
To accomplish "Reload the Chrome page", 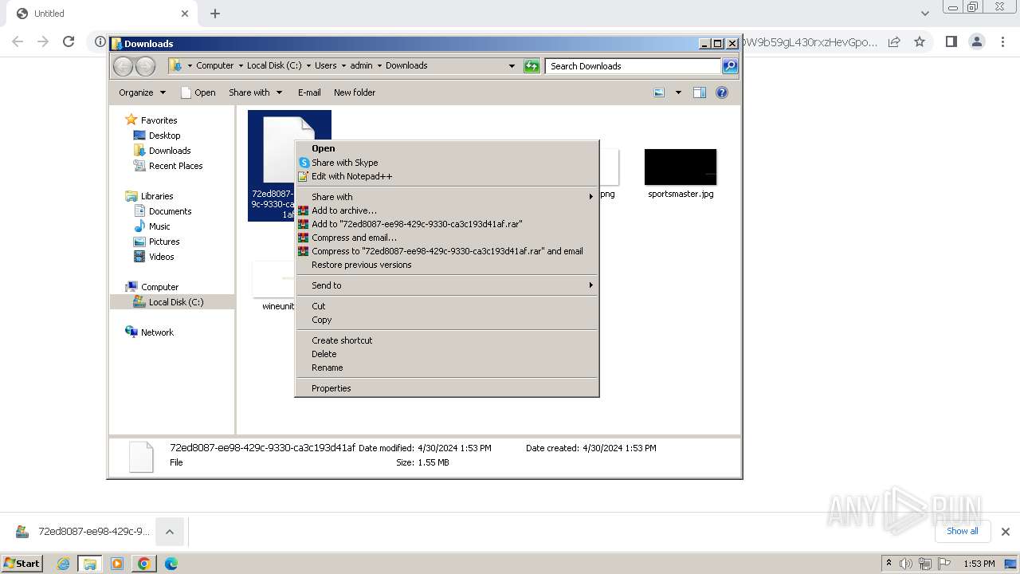I will (69, 41).
